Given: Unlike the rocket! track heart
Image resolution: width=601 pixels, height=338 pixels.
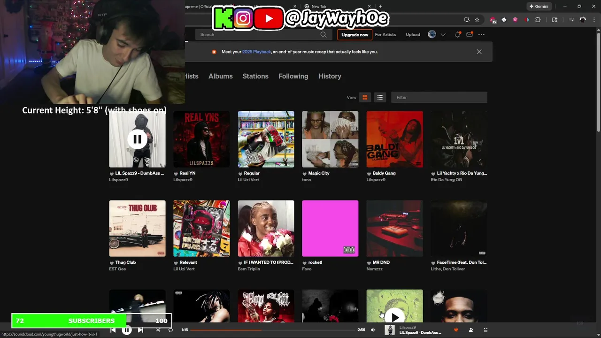Looking at the screenshot, I should click(305, 263).
